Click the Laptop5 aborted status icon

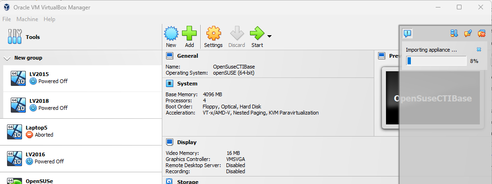pos(29,135)
